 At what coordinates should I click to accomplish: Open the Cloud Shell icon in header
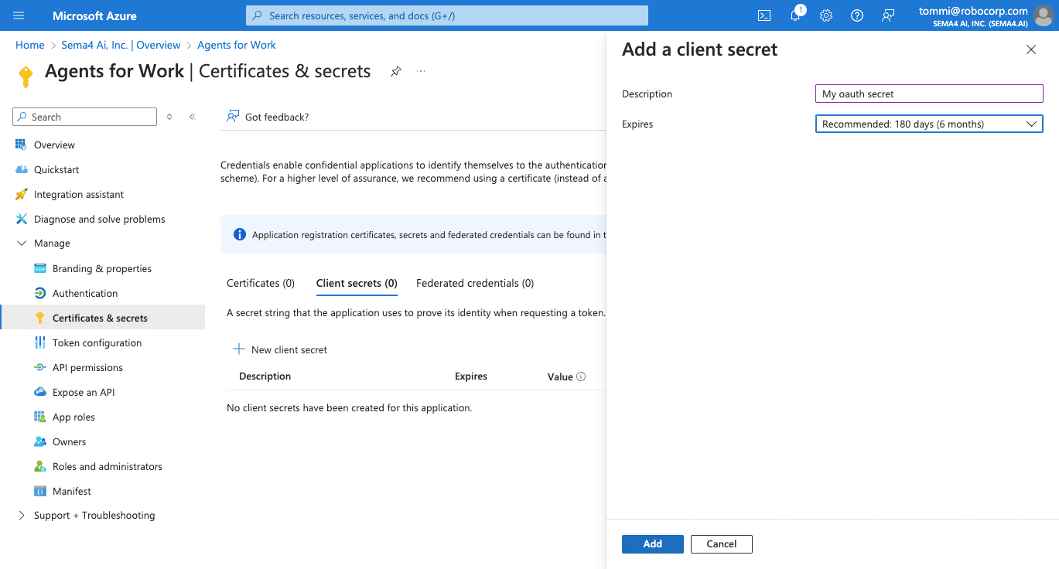[764, 15]
